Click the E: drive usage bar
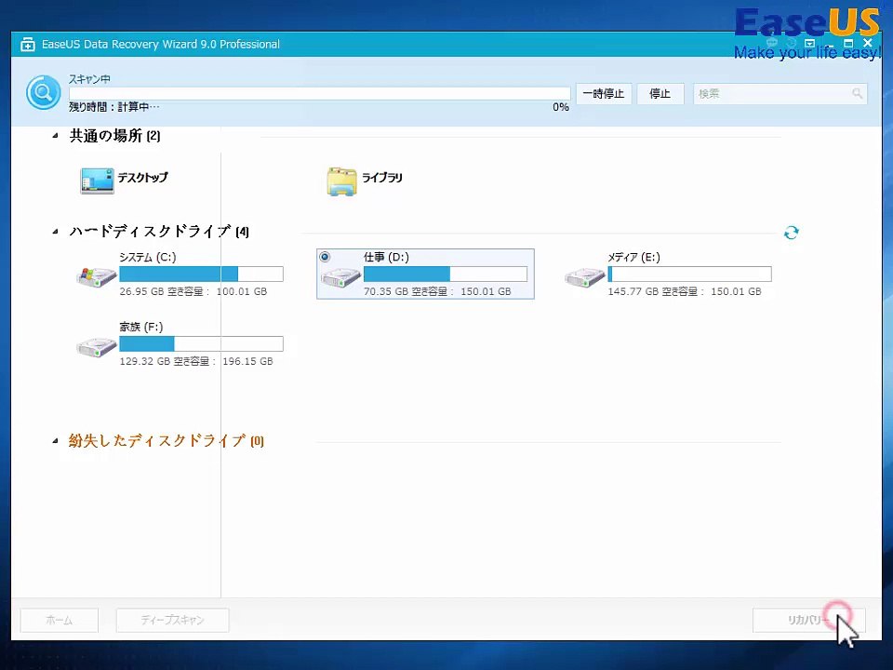Image resolution: width=893 pixels, height=670 pixels. [689, 274]
